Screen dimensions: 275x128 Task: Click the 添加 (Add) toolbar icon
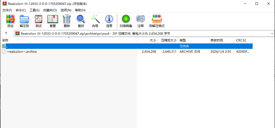click(x=10, y=19)
